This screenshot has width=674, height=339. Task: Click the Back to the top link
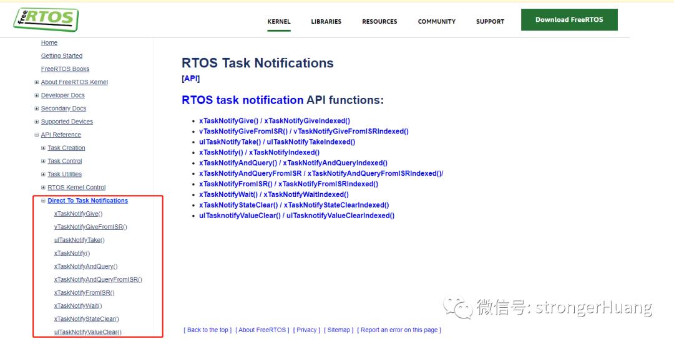point(208,330)
